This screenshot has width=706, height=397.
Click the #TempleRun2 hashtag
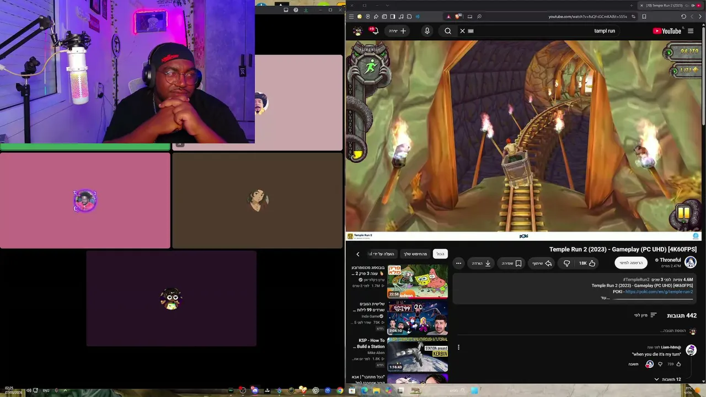637,280
